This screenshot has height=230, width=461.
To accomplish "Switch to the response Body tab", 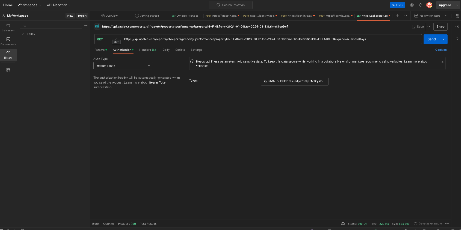I will point(96,224).
